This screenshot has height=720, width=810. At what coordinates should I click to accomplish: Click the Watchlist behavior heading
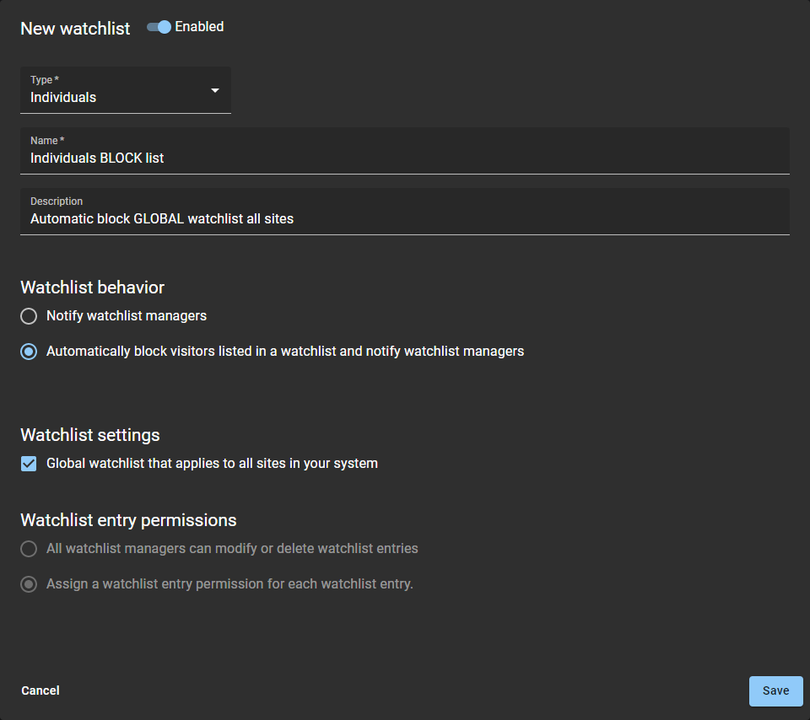92,287
